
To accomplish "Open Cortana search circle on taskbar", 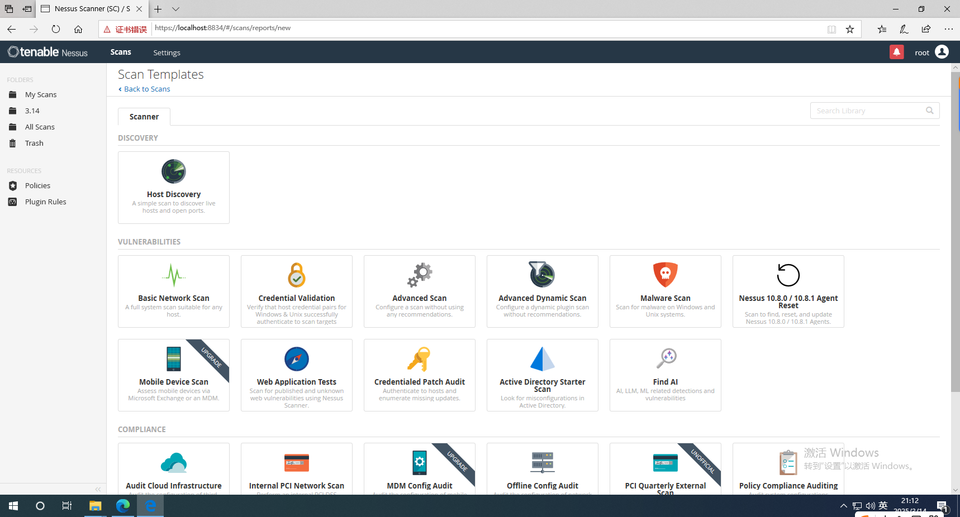I will coord(40,506).
